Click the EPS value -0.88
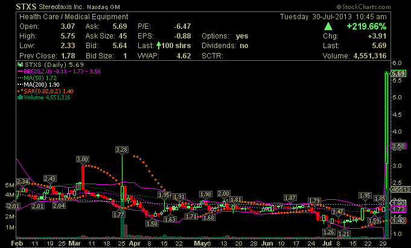Viewport: 411px width, 248px height. pyautogui.click(x=182, y=36)
